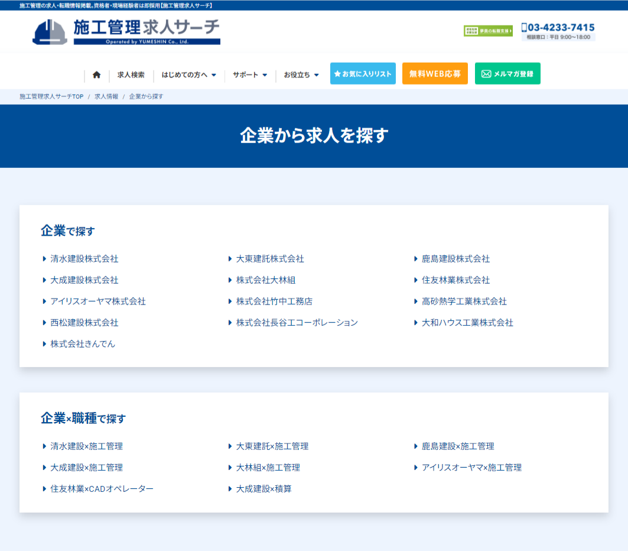
Task: Open アイリスオーヤマ株式会社 company link
Action: [x=97, y=302]
